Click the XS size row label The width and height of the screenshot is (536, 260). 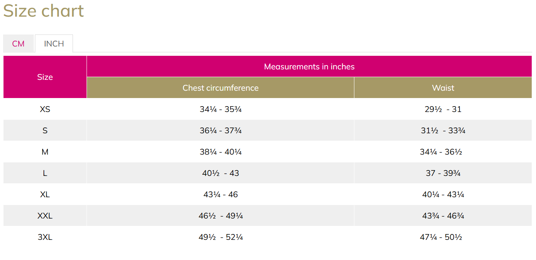[45, 109]
